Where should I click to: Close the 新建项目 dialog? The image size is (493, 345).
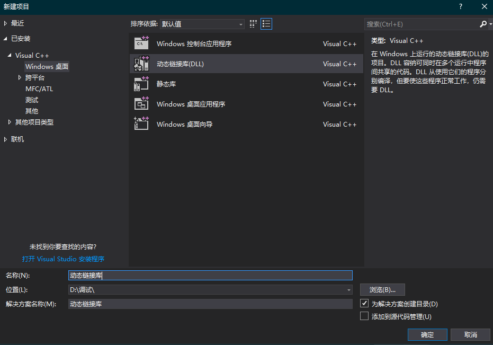pos(485,6)
